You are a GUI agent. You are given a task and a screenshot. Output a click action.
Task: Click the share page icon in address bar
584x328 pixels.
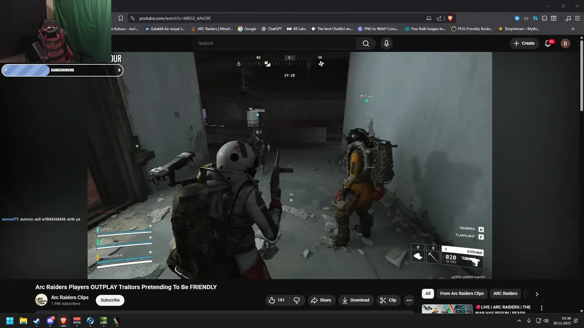pyautogui.click(x=439, y=18)
